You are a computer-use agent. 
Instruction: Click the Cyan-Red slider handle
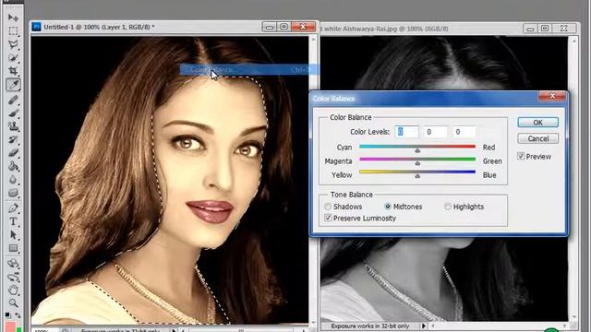point(417,150)
